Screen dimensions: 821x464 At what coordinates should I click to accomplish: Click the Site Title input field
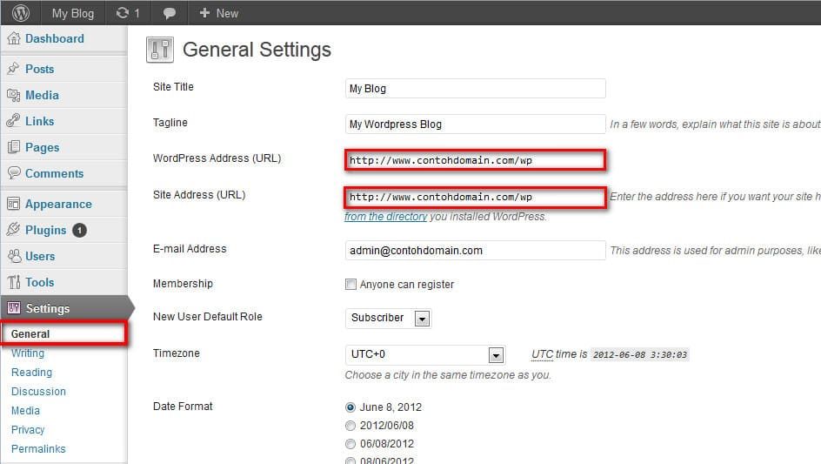tap(476, 89)
